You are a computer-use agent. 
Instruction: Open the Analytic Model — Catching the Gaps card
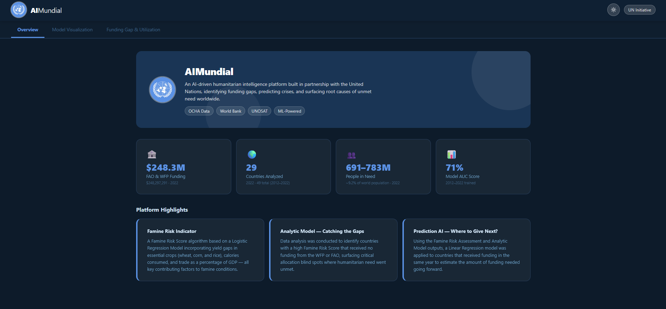click(x=333, y=250)
